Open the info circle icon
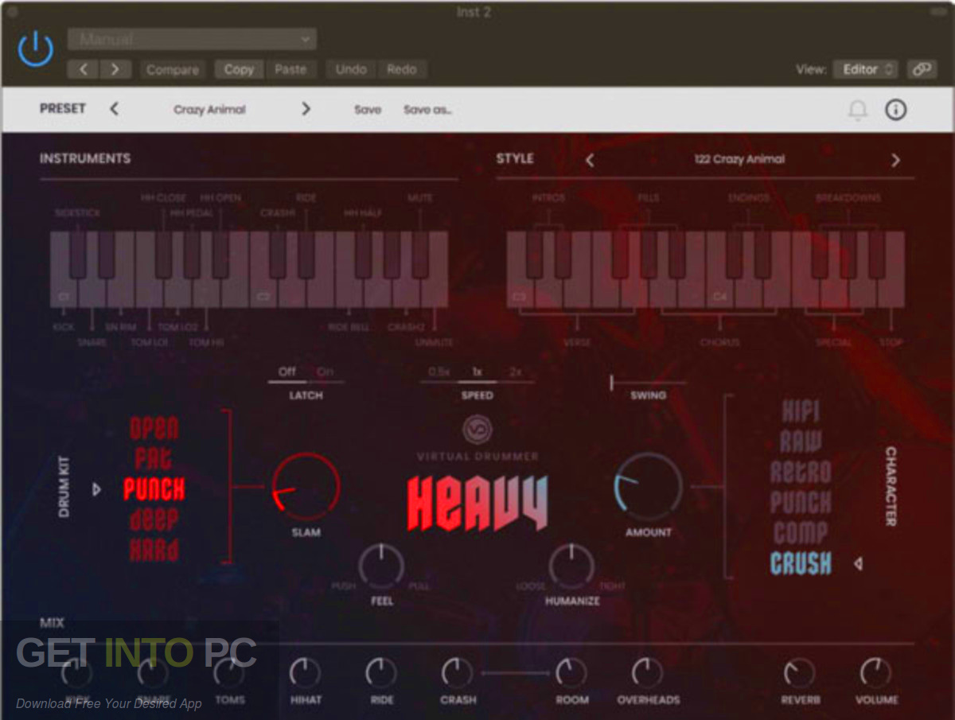 click(896, 110)
